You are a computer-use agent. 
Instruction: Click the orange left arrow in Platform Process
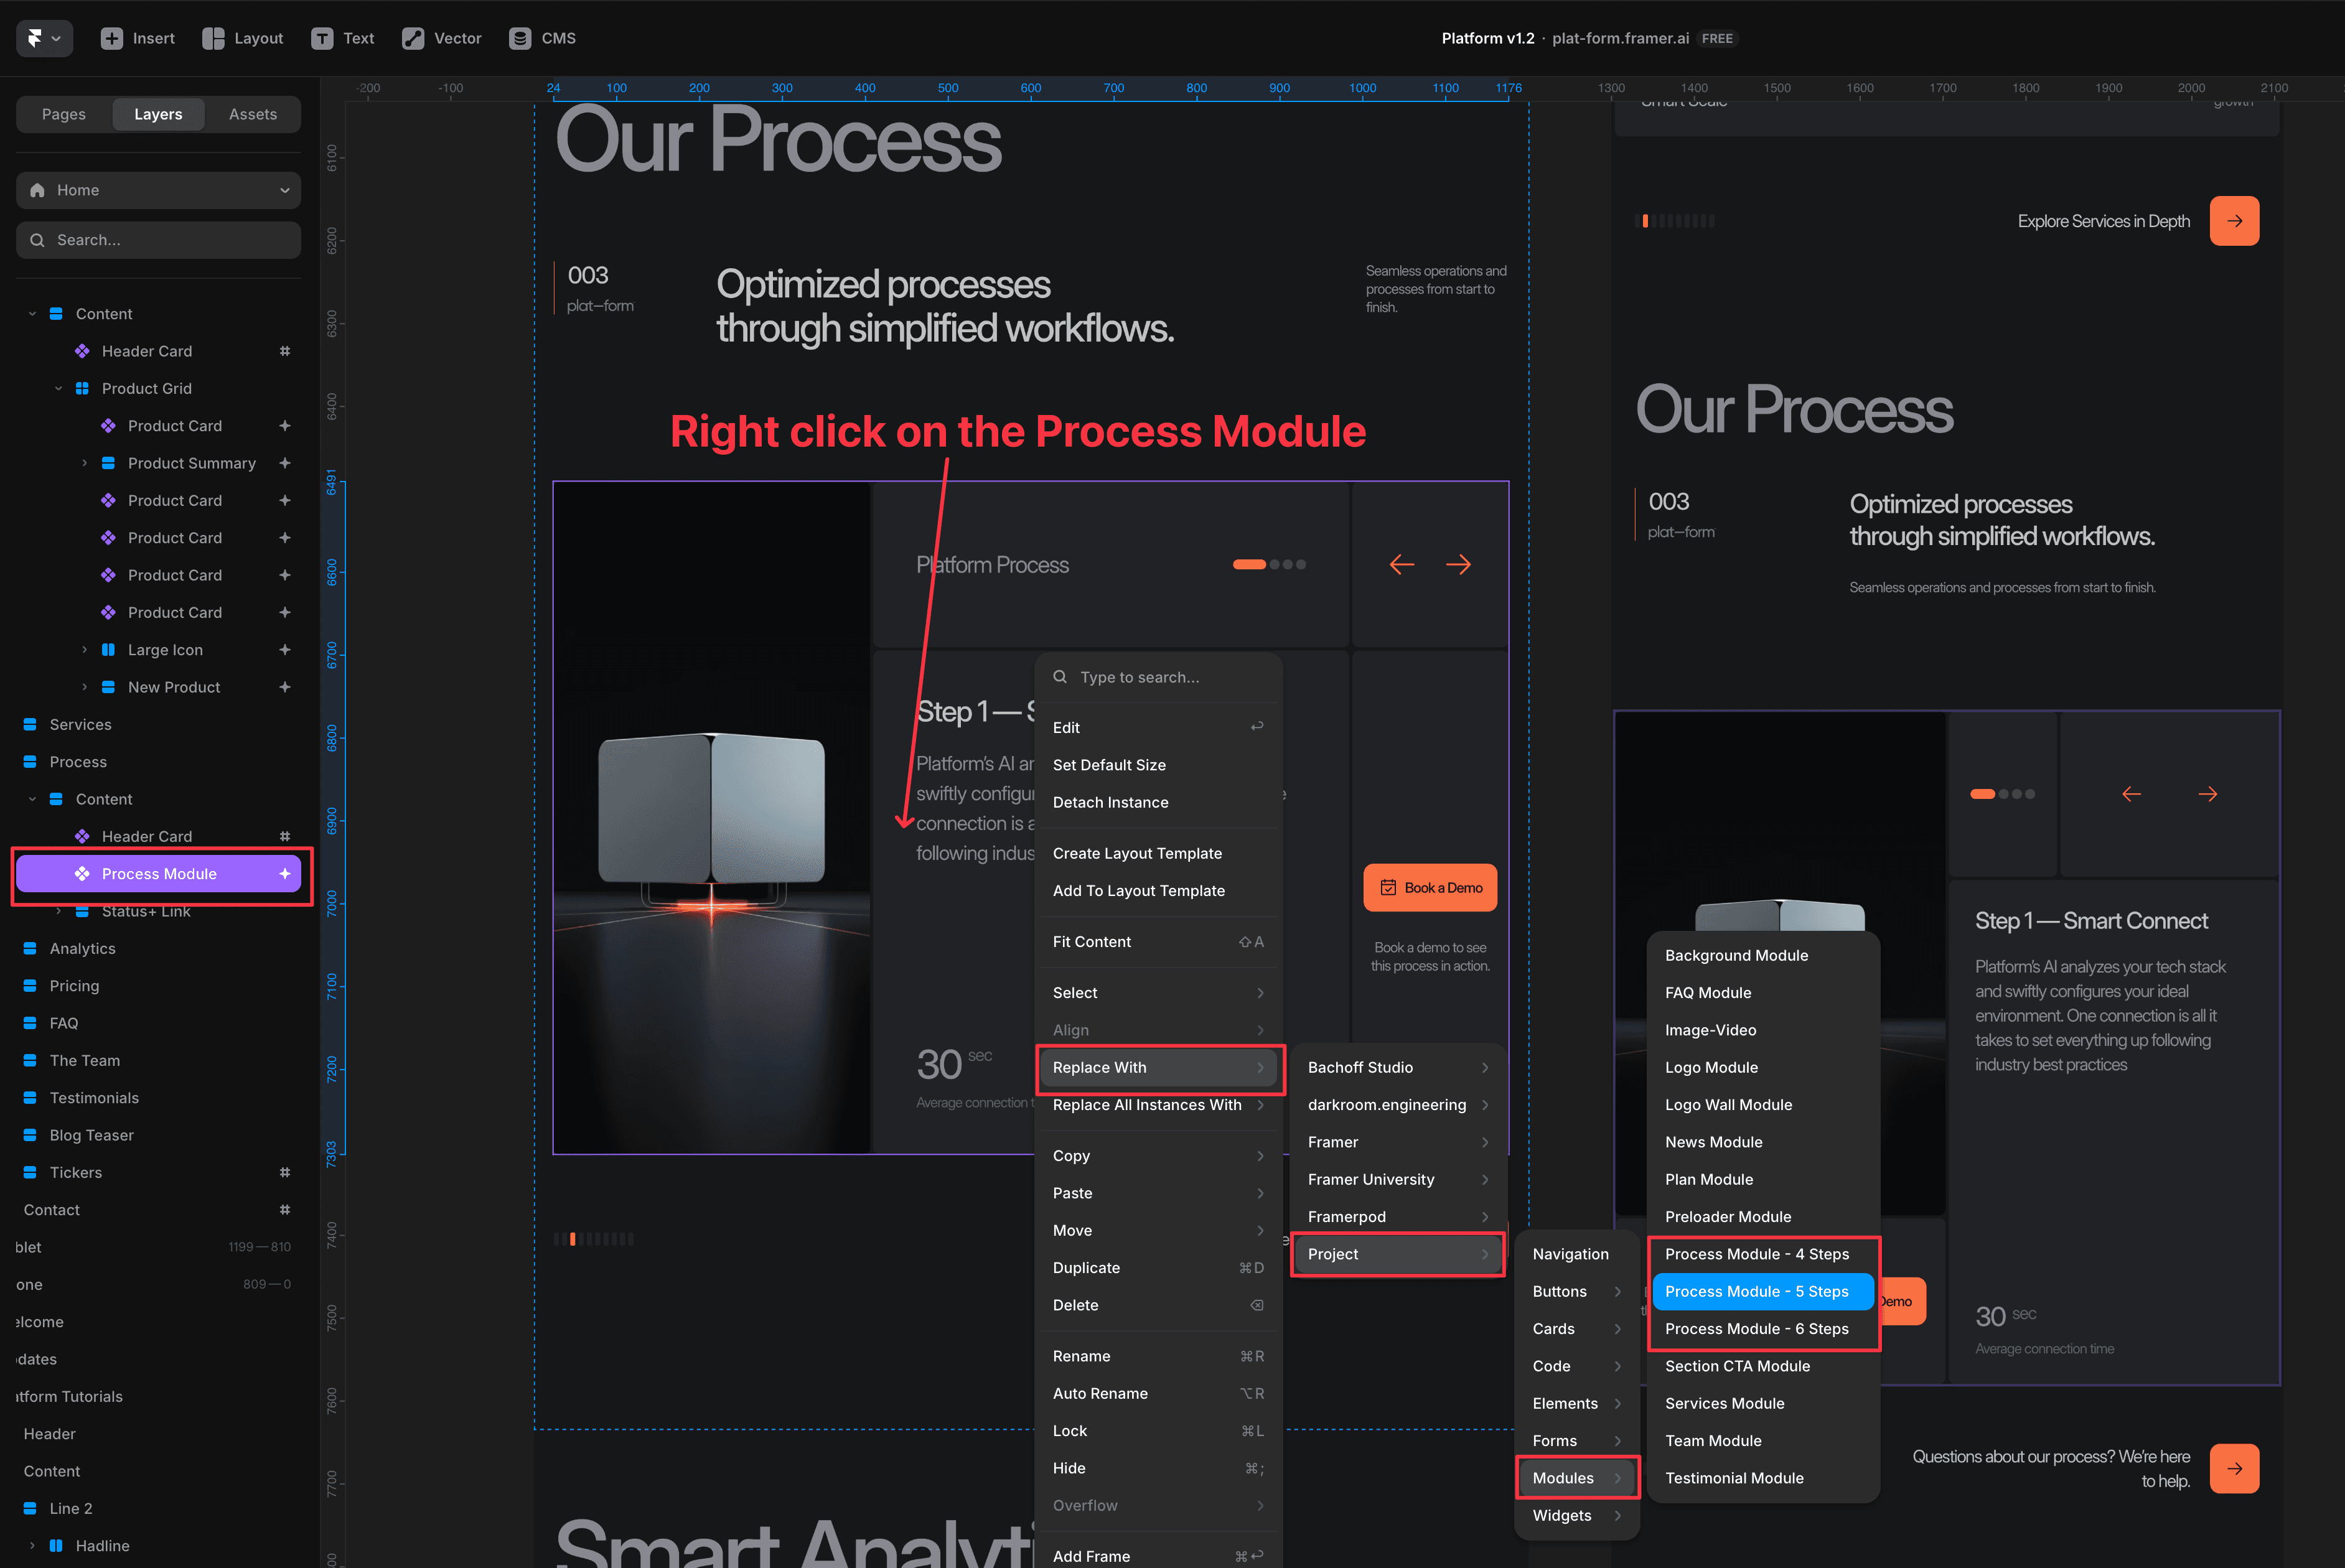pos(1402,565)
